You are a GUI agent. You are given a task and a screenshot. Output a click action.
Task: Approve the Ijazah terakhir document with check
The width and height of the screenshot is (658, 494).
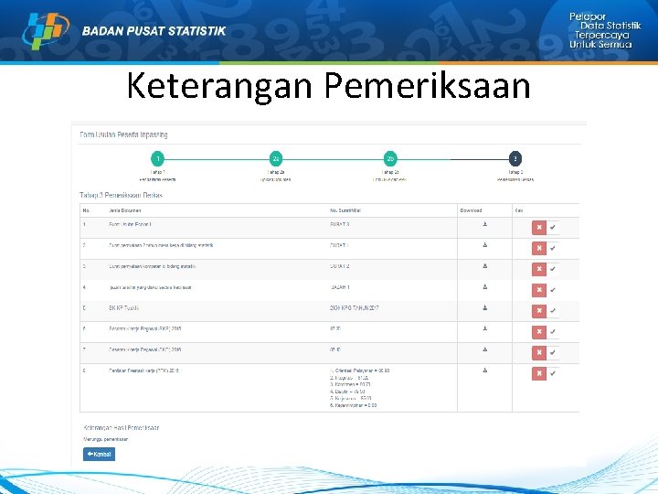pyautogui.click(x=553, y=290)
